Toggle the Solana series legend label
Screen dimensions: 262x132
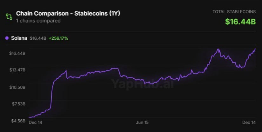click(19, 38)
